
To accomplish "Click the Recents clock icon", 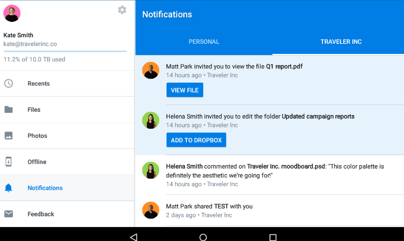I will (x=8, y=83).
